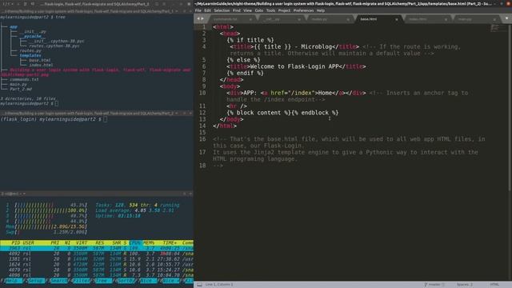Sort htop by MEM% column header

click(149, 243)
